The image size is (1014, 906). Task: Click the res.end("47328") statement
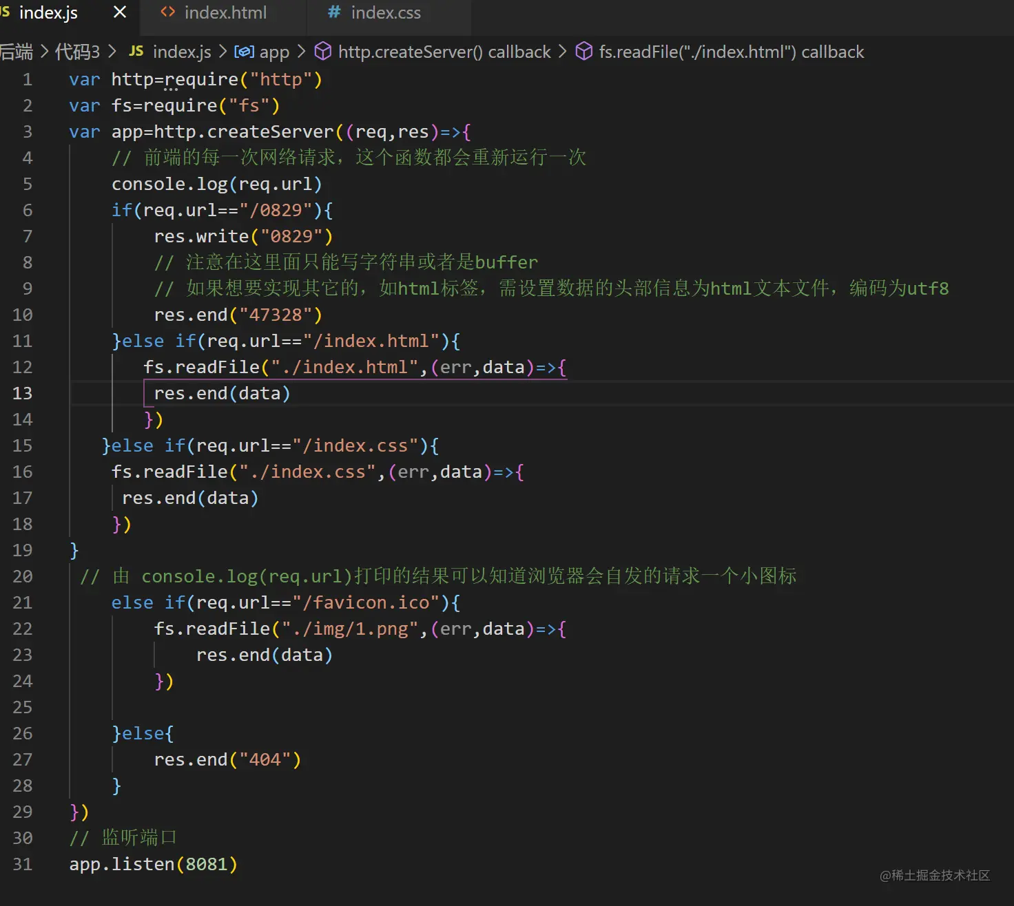coord(238,315)
